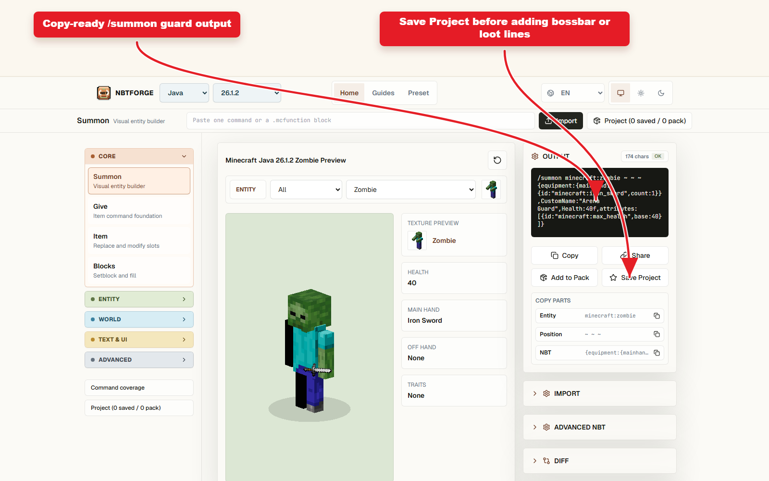
Task: Click Save Project button
Action: tap(635, 278)
